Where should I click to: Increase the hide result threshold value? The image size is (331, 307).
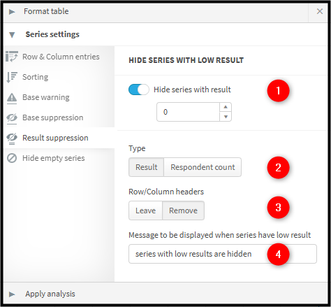pos(226,107)
